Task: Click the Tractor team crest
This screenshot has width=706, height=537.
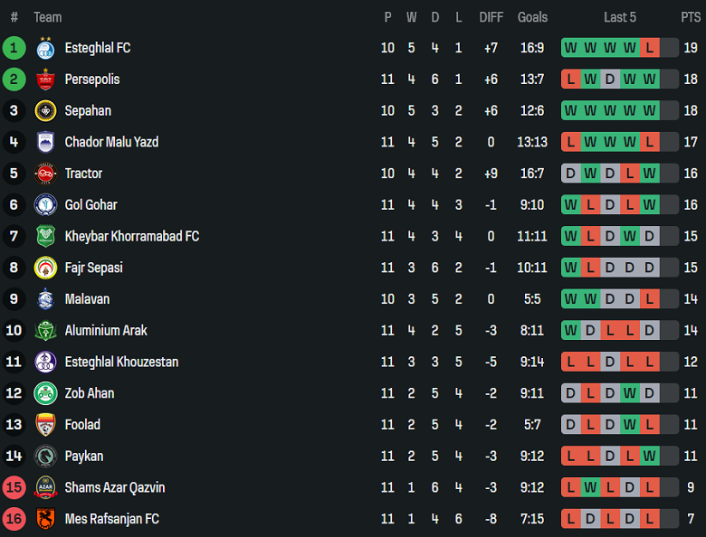Action: coord(45,174)
